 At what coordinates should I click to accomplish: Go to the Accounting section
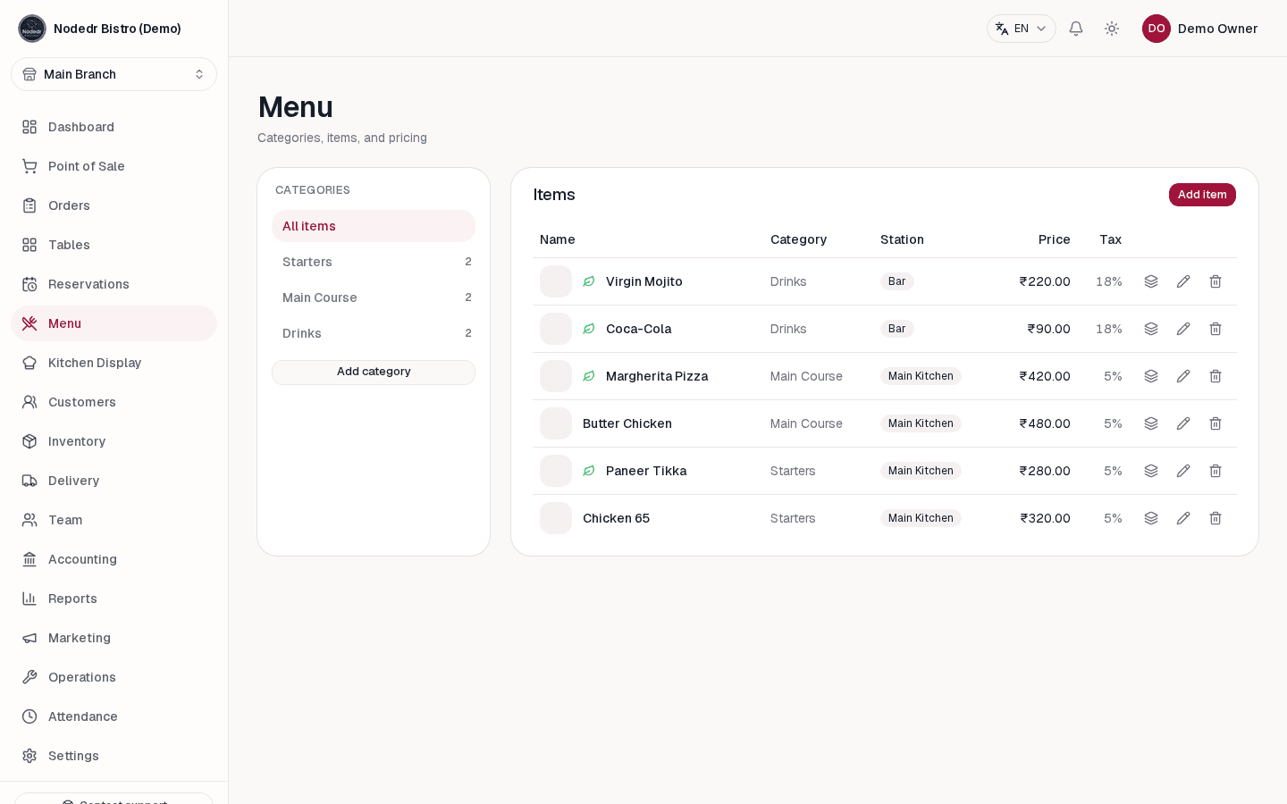(114, 559)
